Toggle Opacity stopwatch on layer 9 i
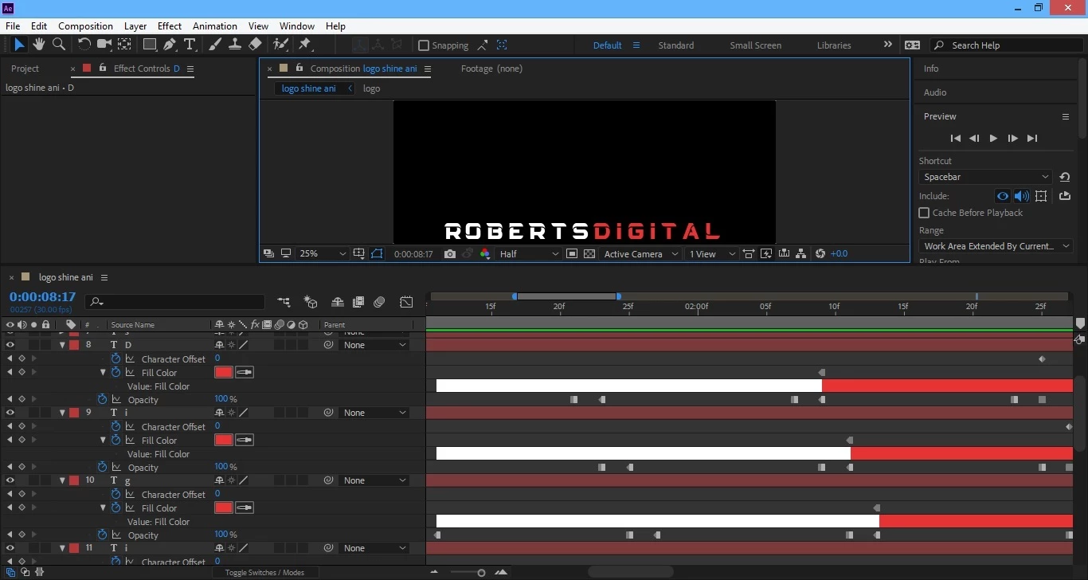1088x580 pixels. click(102, 467)
